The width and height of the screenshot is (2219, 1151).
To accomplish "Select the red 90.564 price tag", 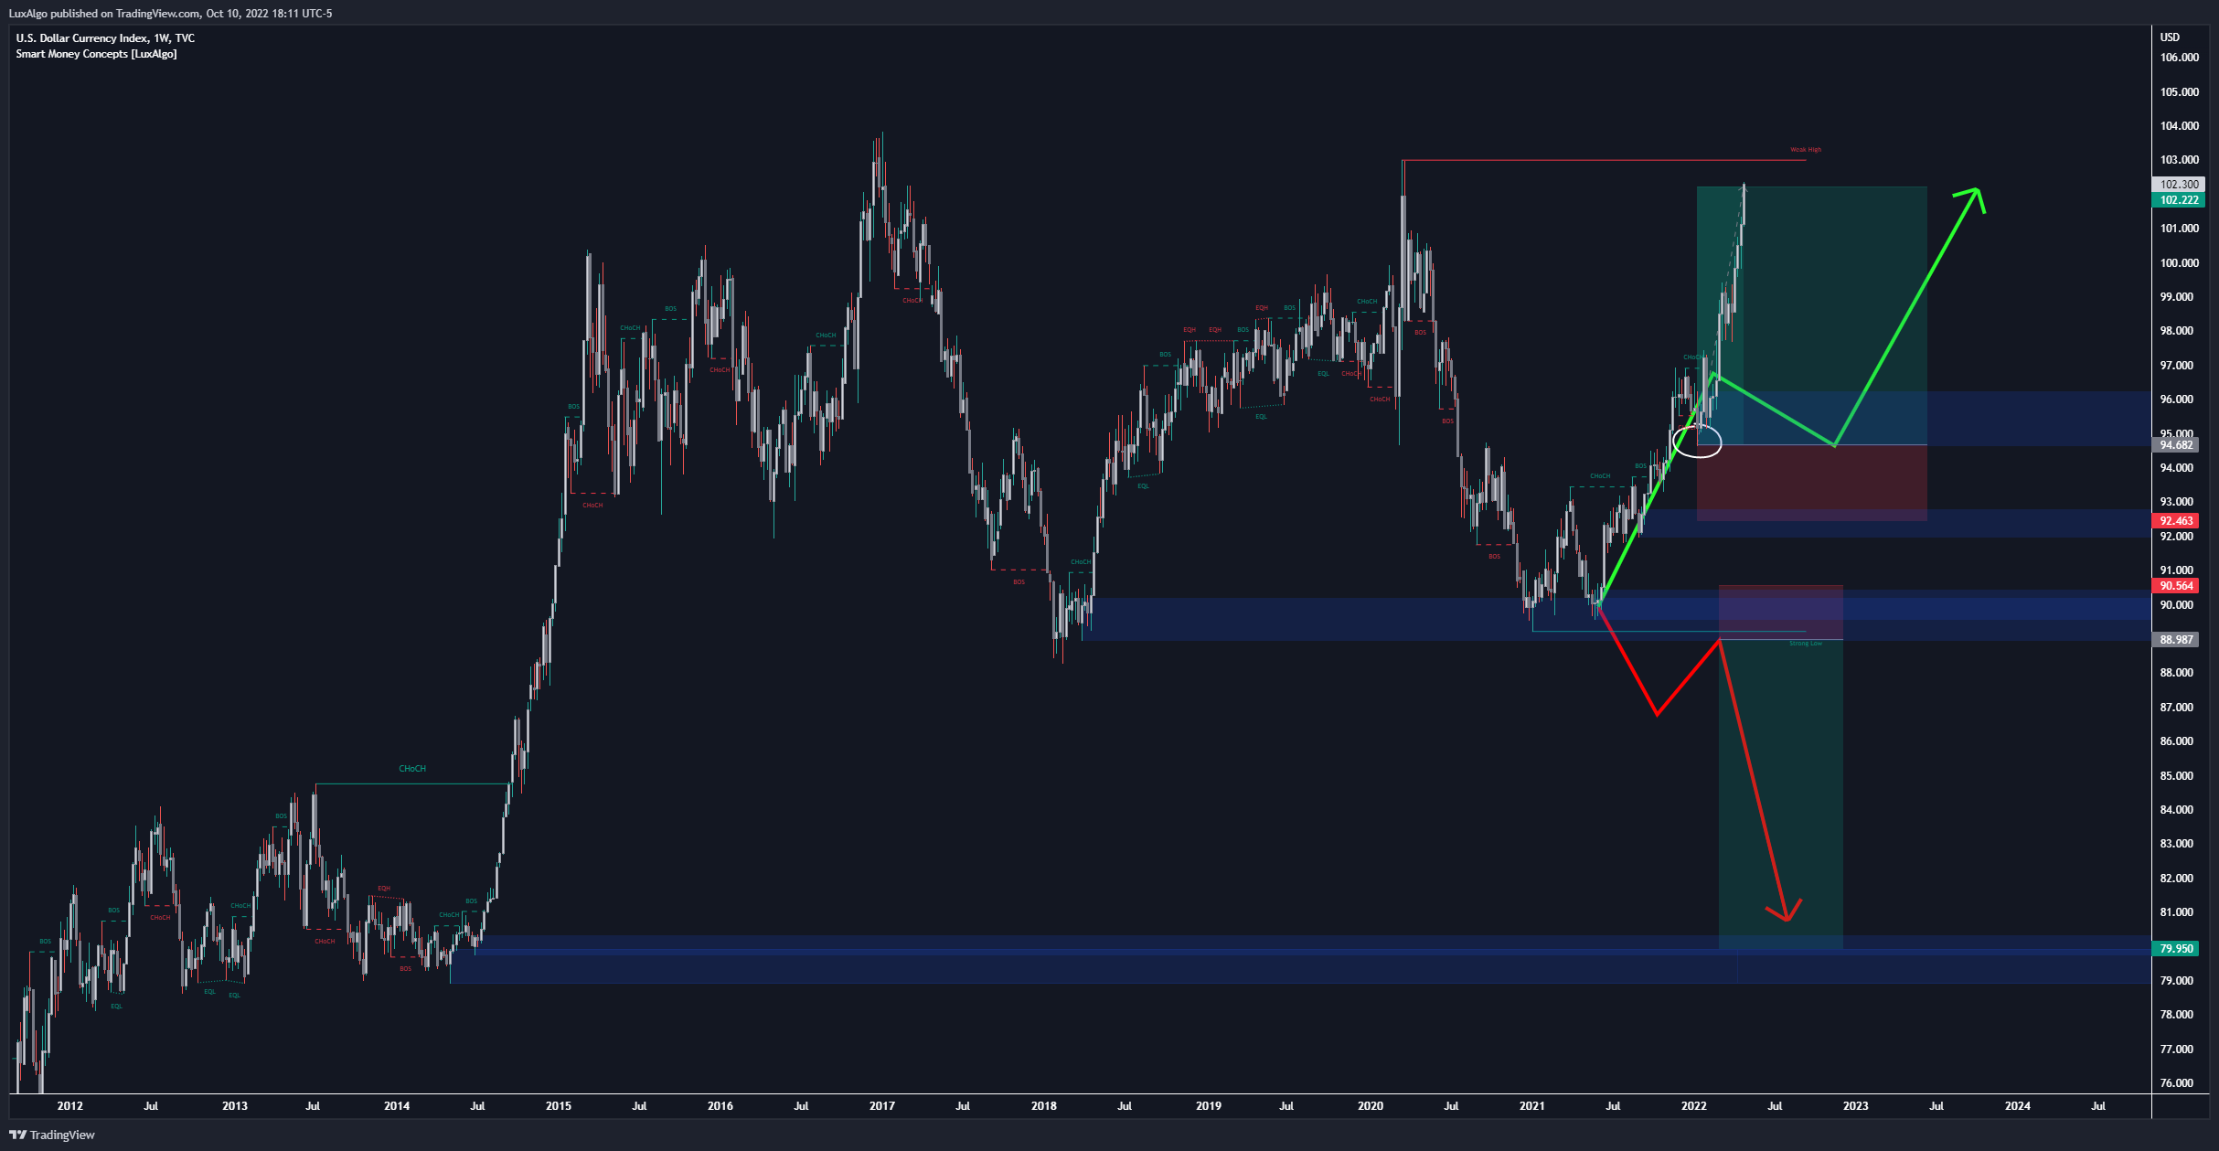I will [2176, 586].
